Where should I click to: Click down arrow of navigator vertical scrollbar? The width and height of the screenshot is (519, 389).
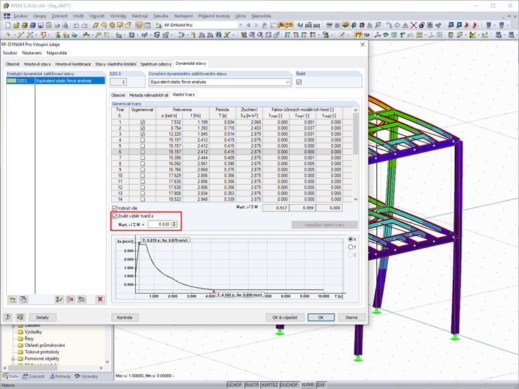(107, 362)
